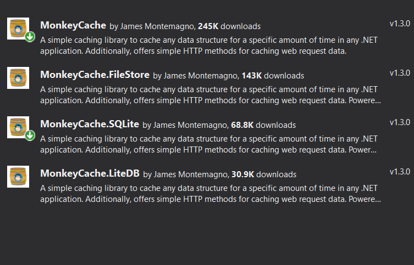
Task: Click green installed arrow badge on MonkeyCache.SQLite
Action: tap(30, 136)
